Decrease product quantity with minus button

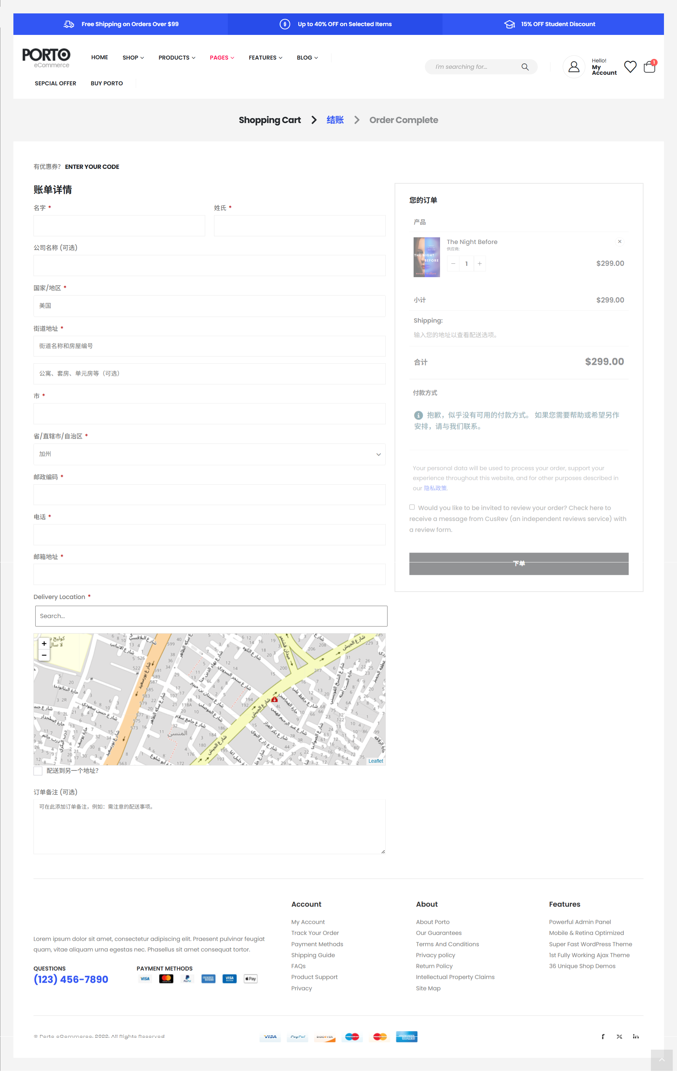pyautogui.click(x=453, y=264)
